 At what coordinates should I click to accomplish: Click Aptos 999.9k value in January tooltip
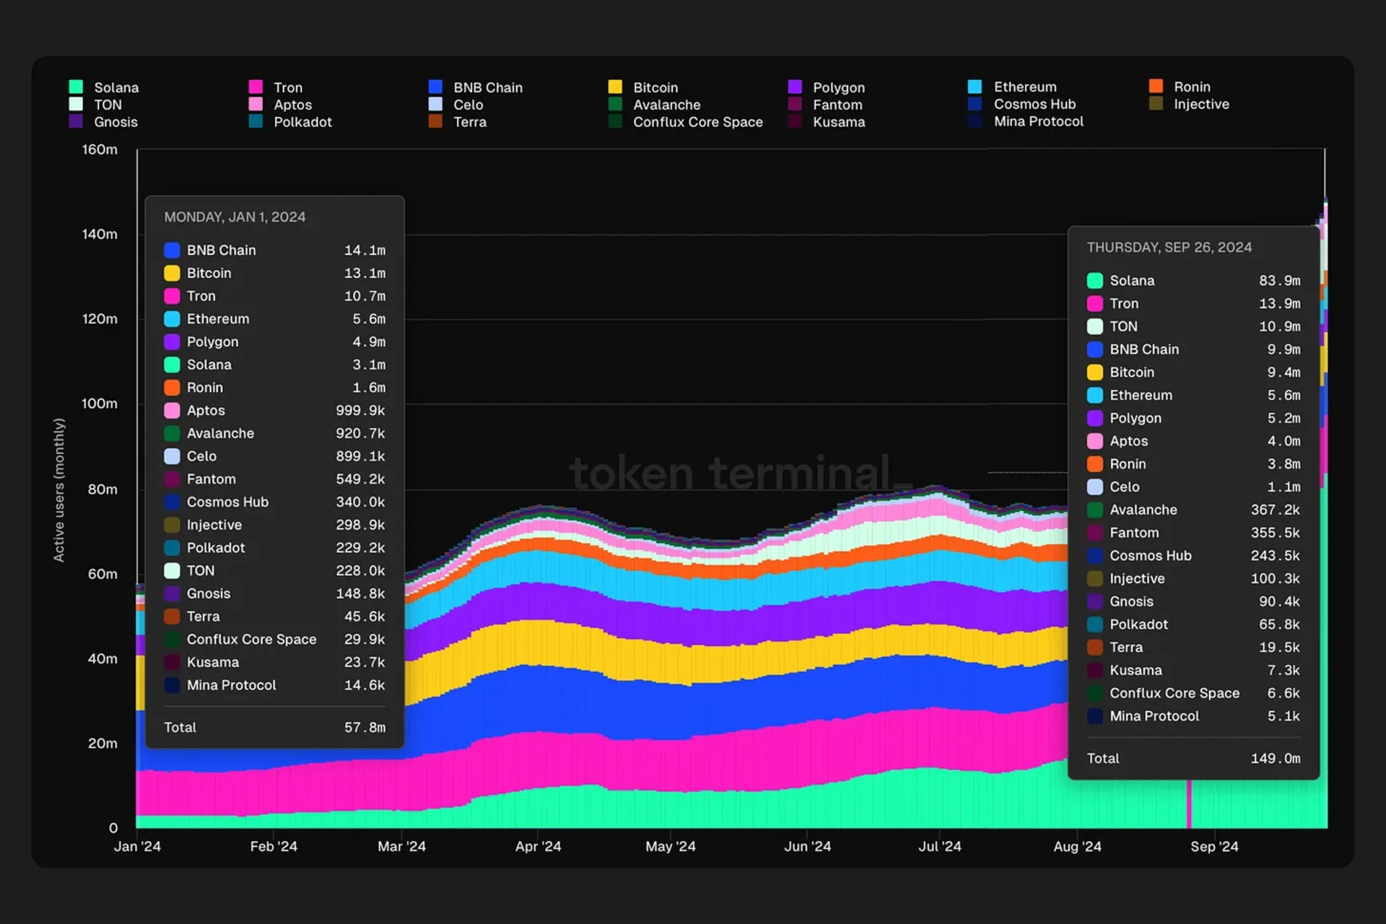pos(360,410)
